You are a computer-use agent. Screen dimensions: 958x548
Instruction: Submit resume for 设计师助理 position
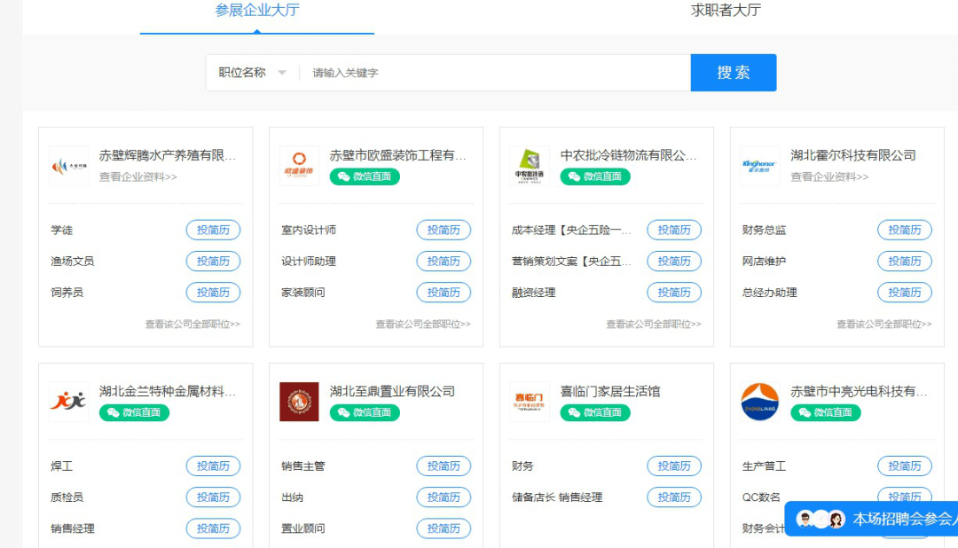[x=444, y=261]
